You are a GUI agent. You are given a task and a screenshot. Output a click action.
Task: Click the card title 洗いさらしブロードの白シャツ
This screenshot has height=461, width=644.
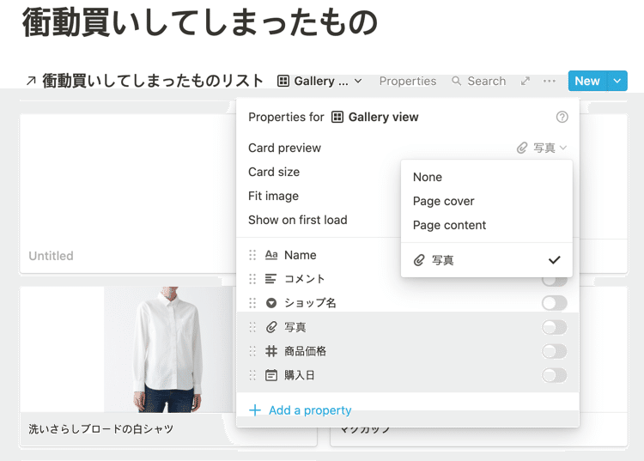101,429
